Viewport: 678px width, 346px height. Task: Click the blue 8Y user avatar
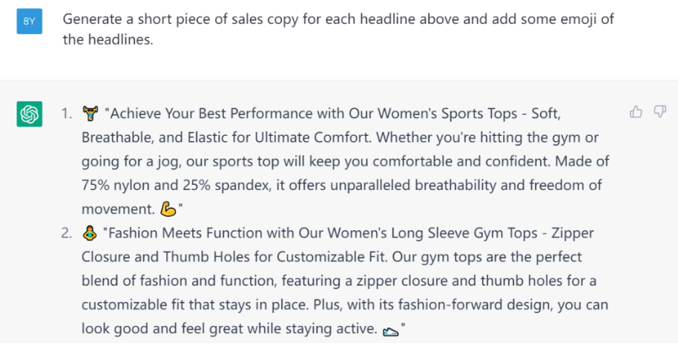click(30, 21)
